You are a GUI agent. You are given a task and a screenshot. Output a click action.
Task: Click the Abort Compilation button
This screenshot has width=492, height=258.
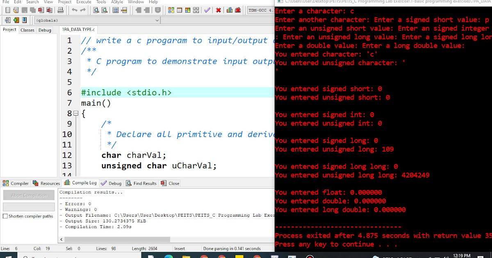(28, 195)
